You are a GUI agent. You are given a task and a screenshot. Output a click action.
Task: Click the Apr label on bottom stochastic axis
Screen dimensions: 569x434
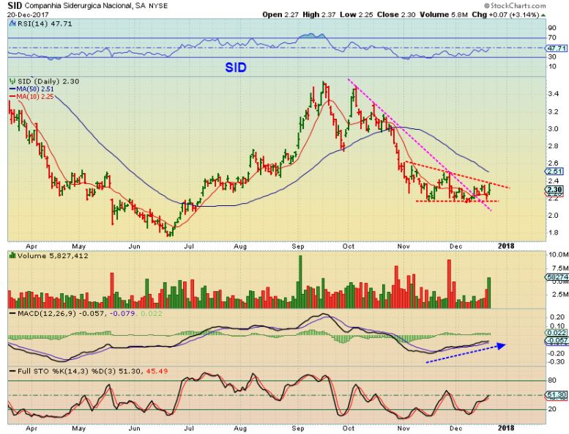[31, 428]
